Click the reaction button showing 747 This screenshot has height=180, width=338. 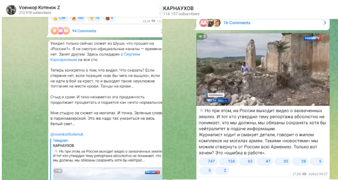pos(208,161)
